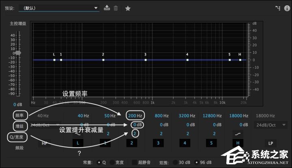
Task: Click the low shelf slope icon above L
Action: [78, 134]
